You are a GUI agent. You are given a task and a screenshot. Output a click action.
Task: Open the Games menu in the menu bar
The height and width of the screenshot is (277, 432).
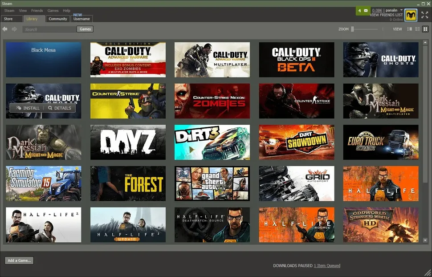click(x=53, y=11)
